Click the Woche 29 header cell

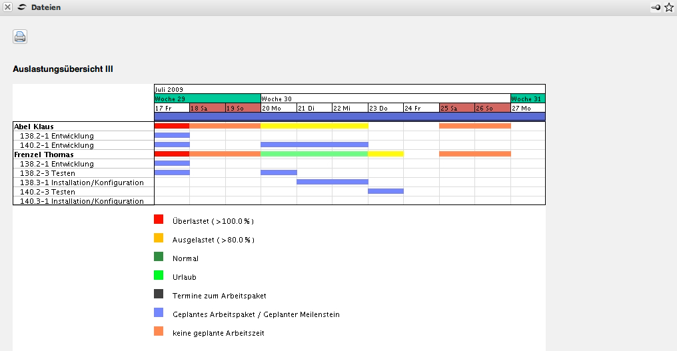pyautogui.click(x=207, y=98)
